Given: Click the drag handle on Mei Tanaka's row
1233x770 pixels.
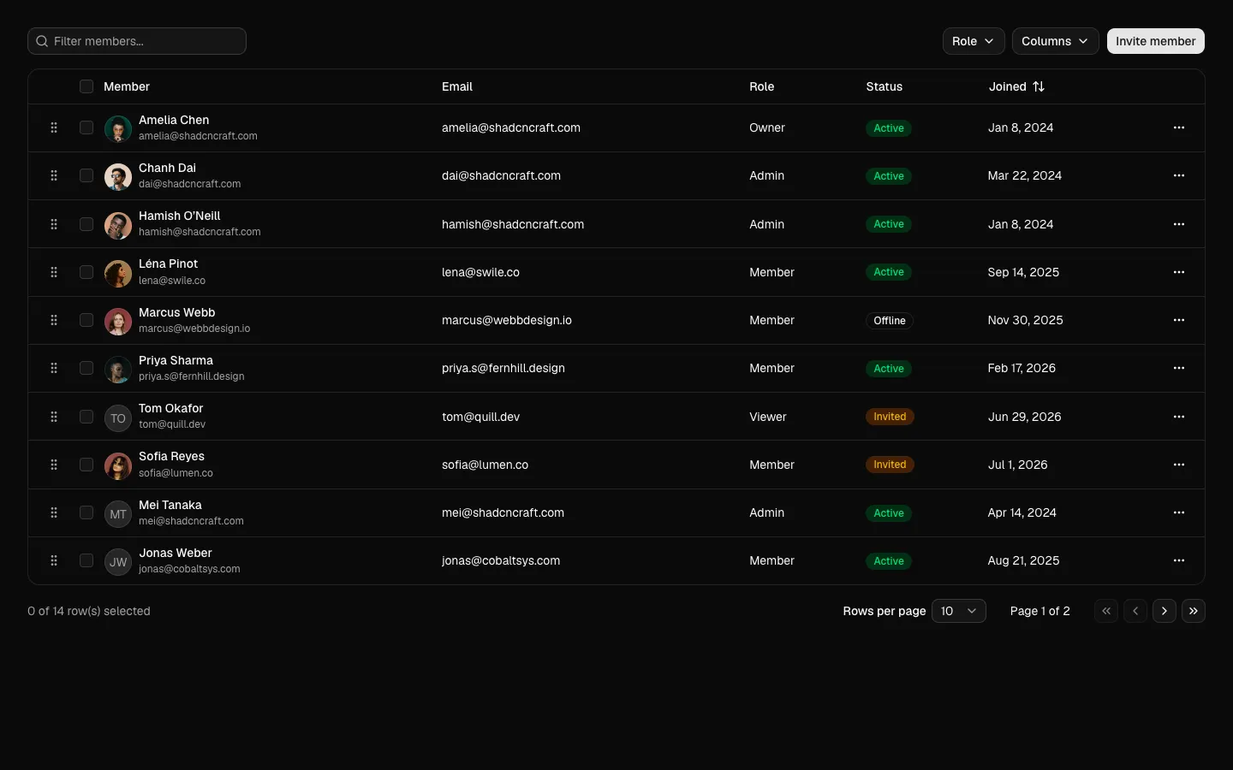Looking at the screenshot, I should tap(54, 512).
